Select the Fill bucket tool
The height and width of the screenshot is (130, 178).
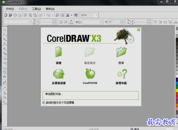5,97
